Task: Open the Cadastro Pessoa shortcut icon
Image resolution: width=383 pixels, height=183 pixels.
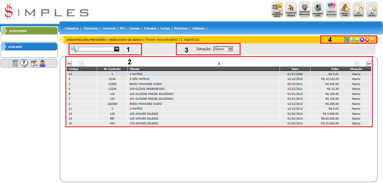Action: [x=291, y=10]
